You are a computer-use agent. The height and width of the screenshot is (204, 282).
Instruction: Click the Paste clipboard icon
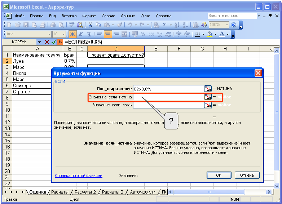pos(107,25)
